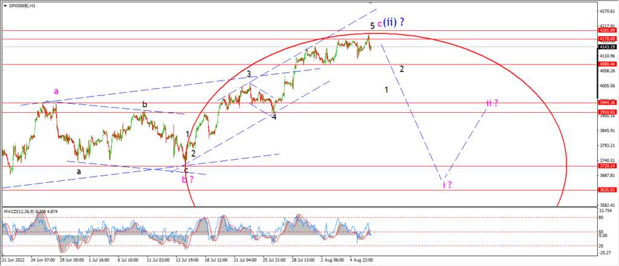This screenshot has height=266, width=619.
Task: Click the gray chart shift marker at top
Action: coord(371,2)
